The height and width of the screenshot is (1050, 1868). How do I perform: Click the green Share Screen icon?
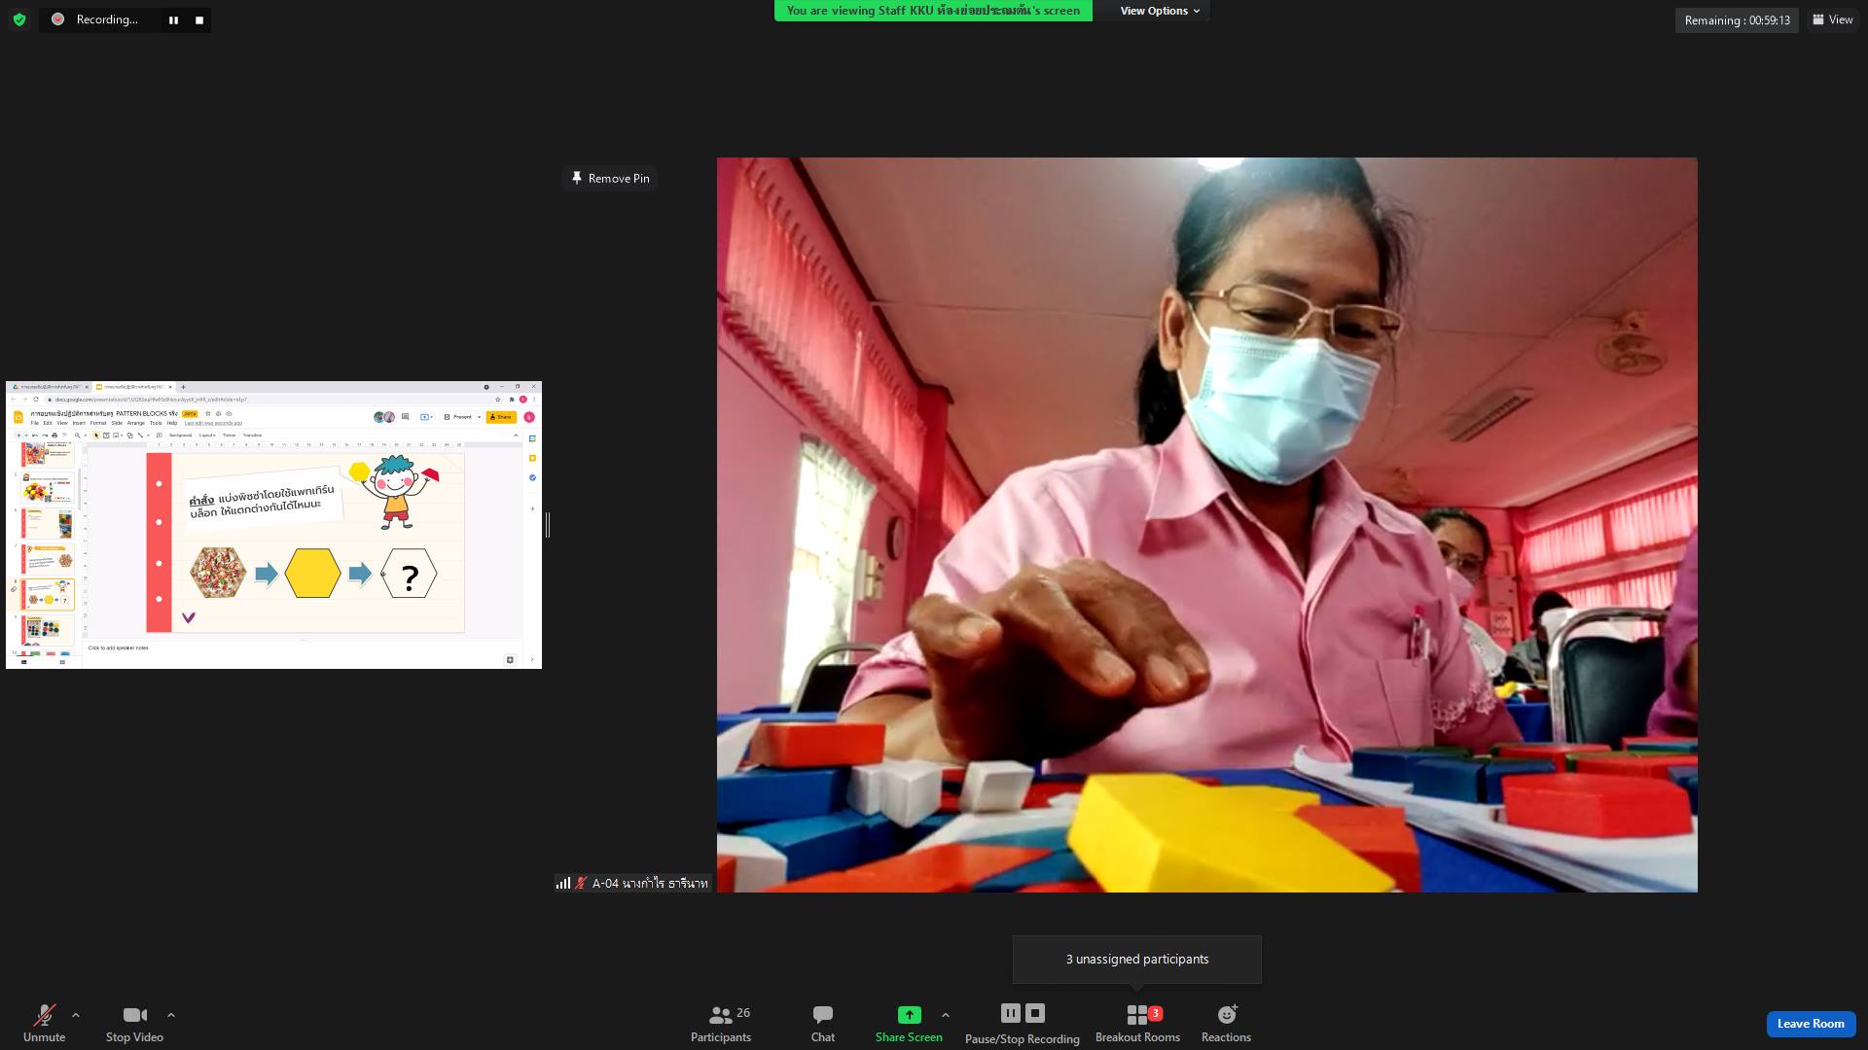point(909,1015)
